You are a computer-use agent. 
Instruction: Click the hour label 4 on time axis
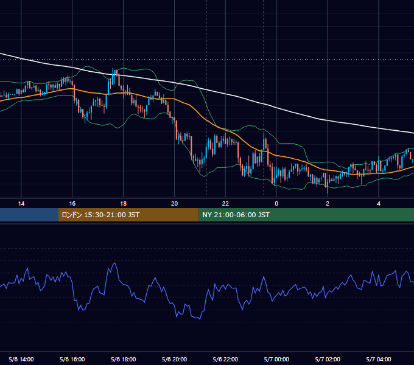(x=379, y=204)
